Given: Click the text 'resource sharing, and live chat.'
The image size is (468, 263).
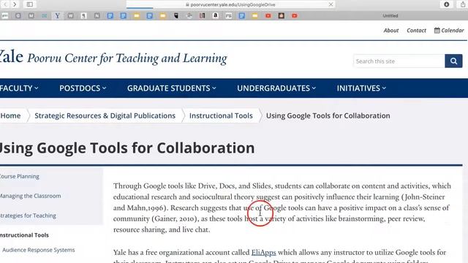Looking at the screenshot, I should (162, 229).
